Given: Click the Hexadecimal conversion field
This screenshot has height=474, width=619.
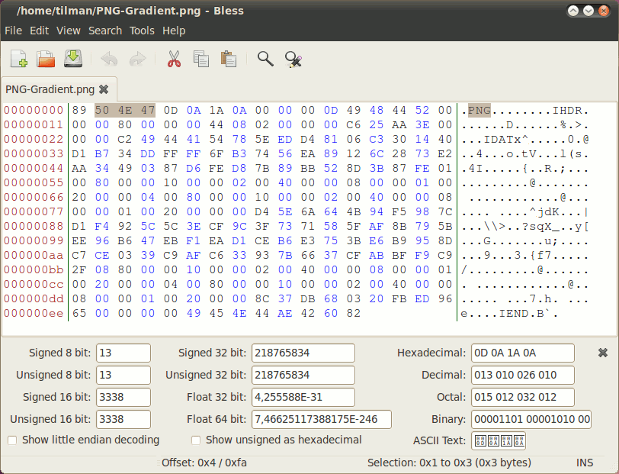Looking at the screenshot, I should tap(524, 353).
